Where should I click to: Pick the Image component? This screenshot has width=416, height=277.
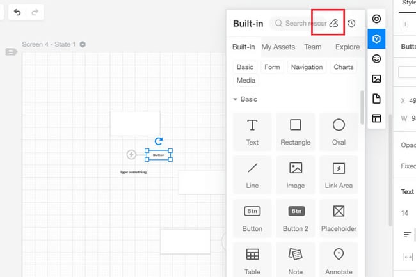(295, 175)
